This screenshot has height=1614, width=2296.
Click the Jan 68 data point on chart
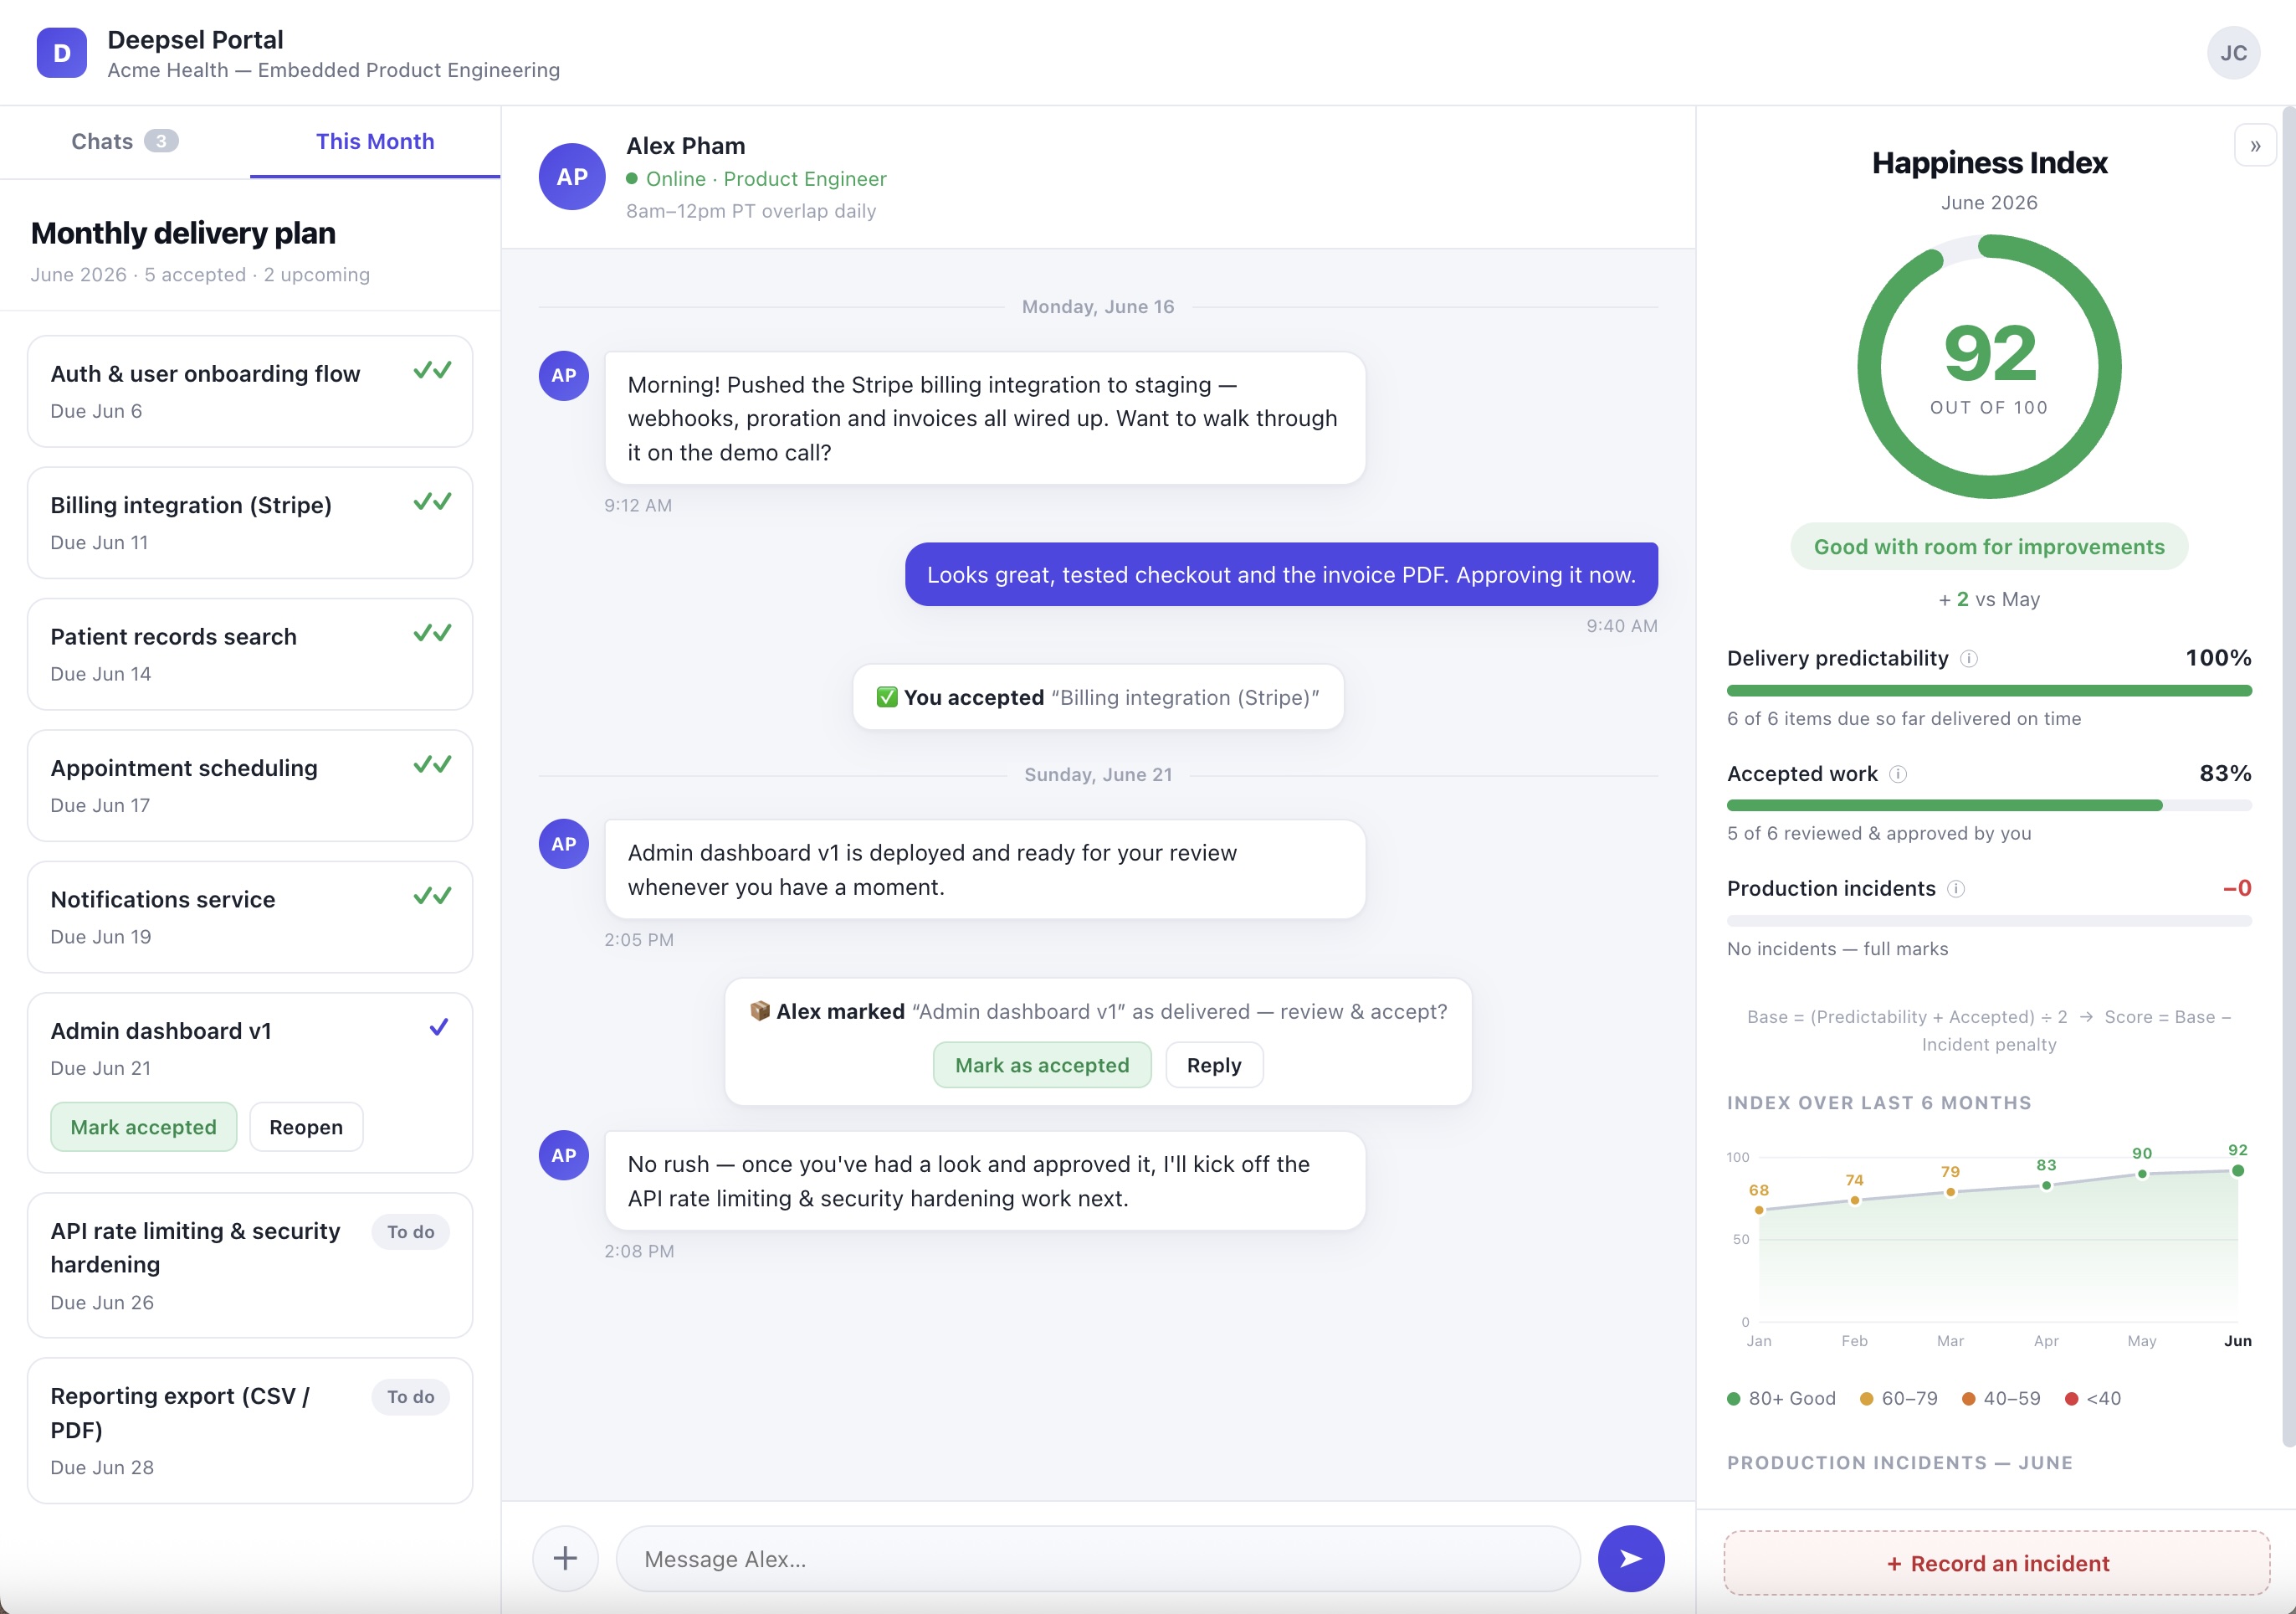[x=1759, y=1210]
